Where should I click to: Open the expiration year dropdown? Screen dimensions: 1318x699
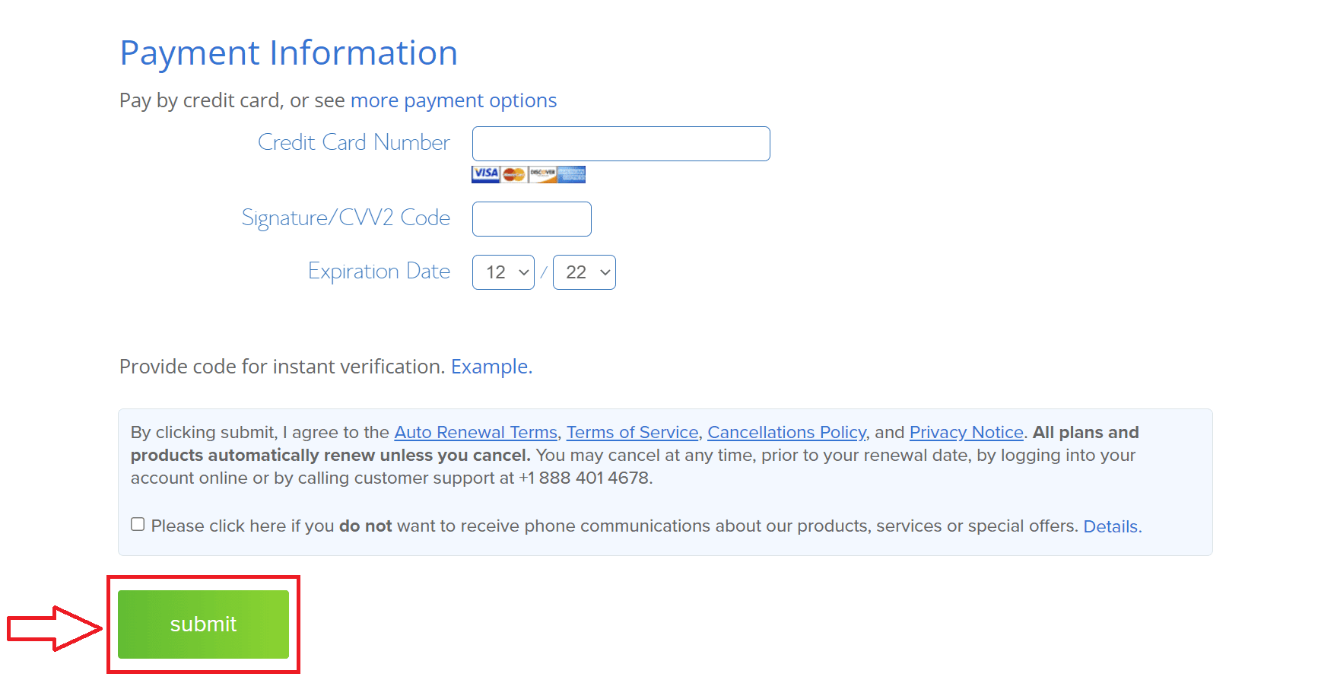[584, 272]
